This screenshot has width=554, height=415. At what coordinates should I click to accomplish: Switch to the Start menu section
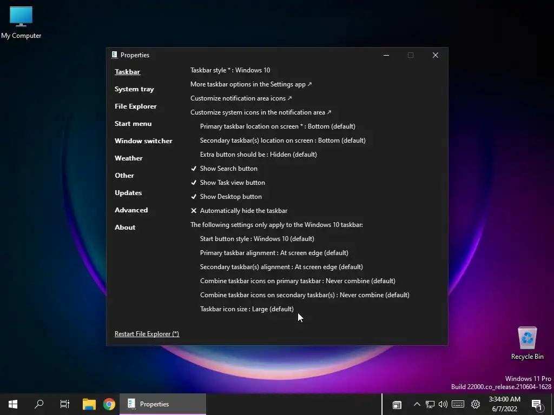pos(133,124)
